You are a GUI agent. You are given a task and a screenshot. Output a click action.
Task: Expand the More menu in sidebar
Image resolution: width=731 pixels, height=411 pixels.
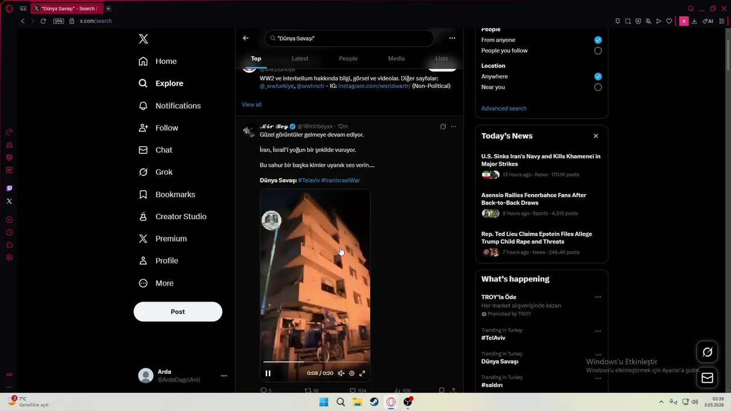(x=156, y=283)
